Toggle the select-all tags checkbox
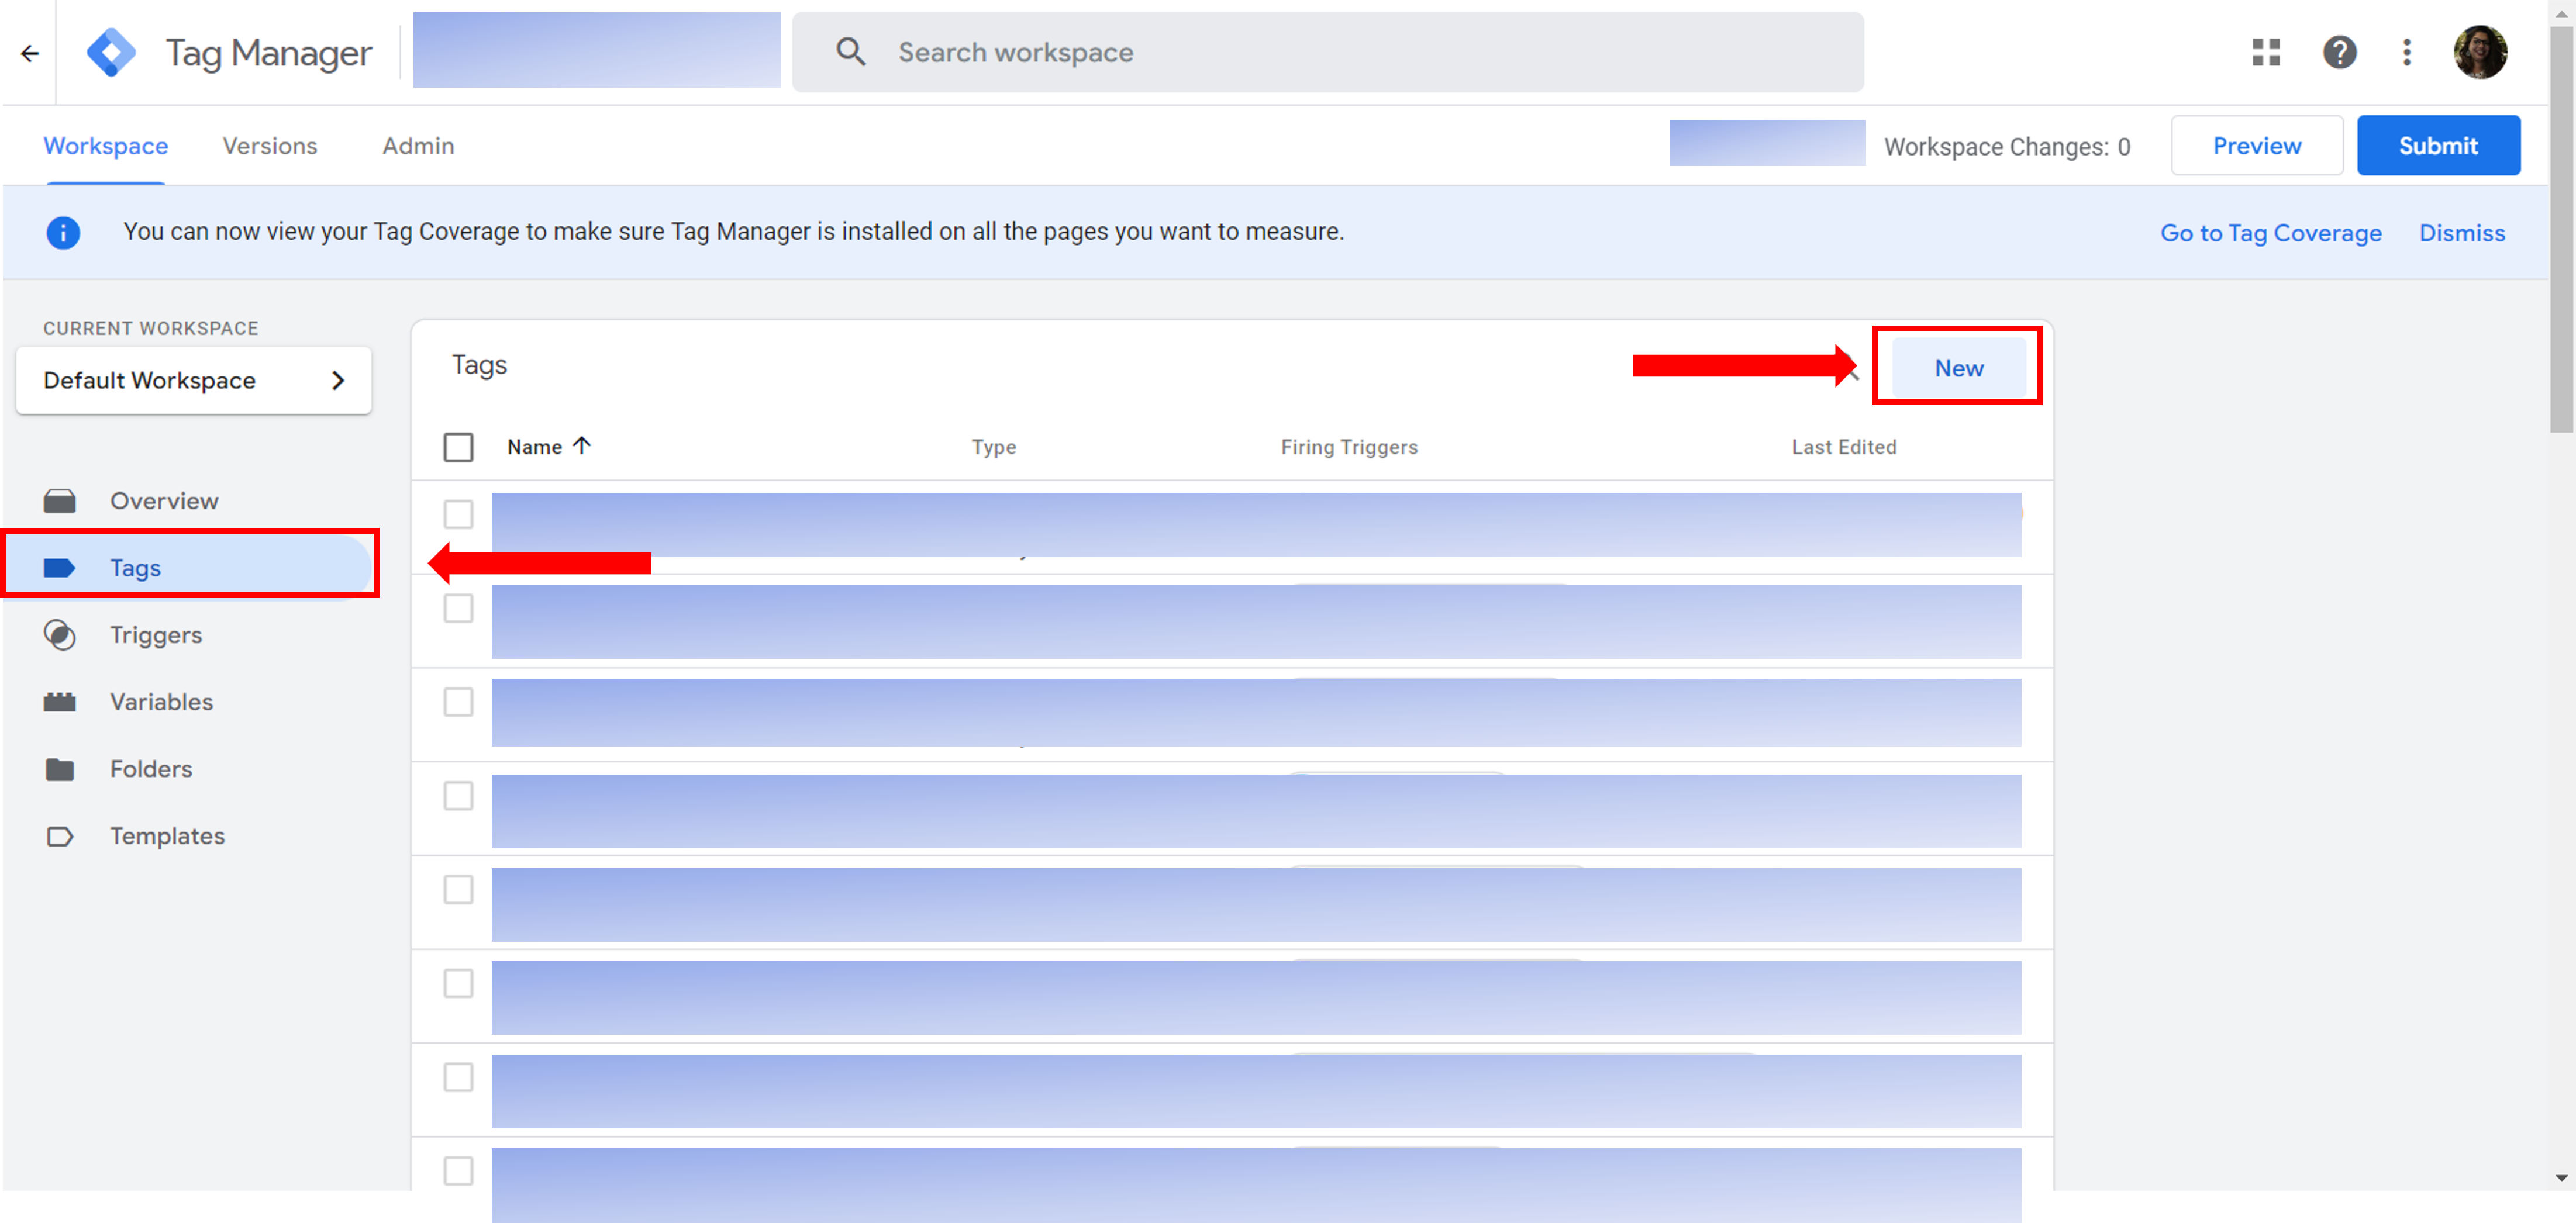Image resolution: width=2576 pixels, height=1223 pixels. click(x=458, y=447)
